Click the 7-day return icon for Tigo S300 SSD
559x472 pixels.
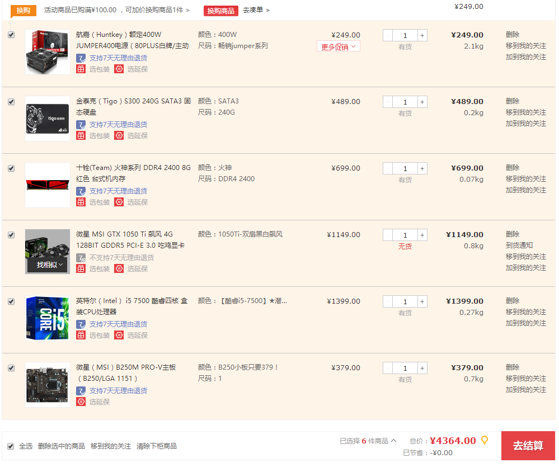(81, 125)
